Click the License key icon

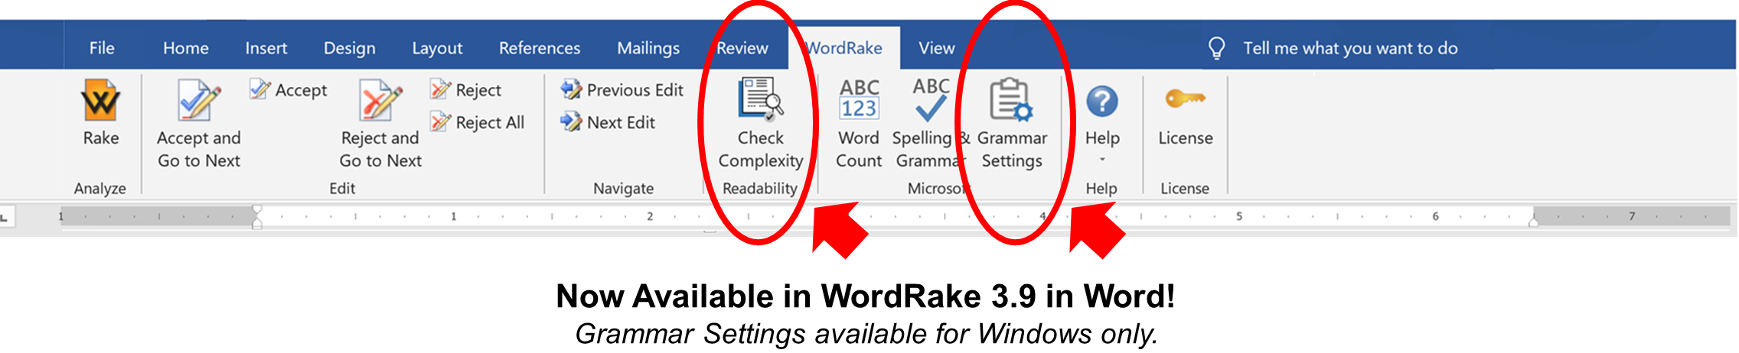tap(1184, 100)
